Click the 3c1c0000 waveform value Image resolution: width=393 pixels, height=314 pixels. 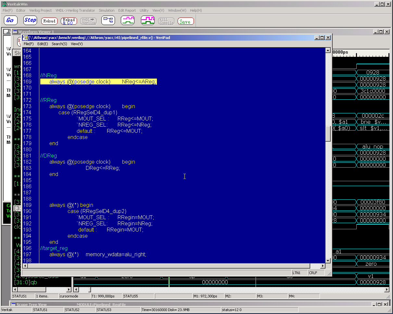(x=373, y=91)
